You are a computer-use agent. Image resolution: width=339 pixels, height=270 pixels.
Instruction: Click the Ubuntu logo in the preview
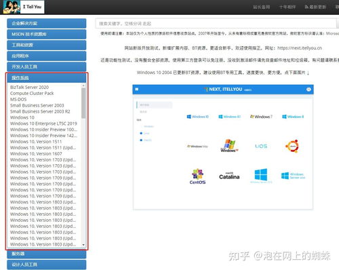pyautogui.click(x=292, y=146)
